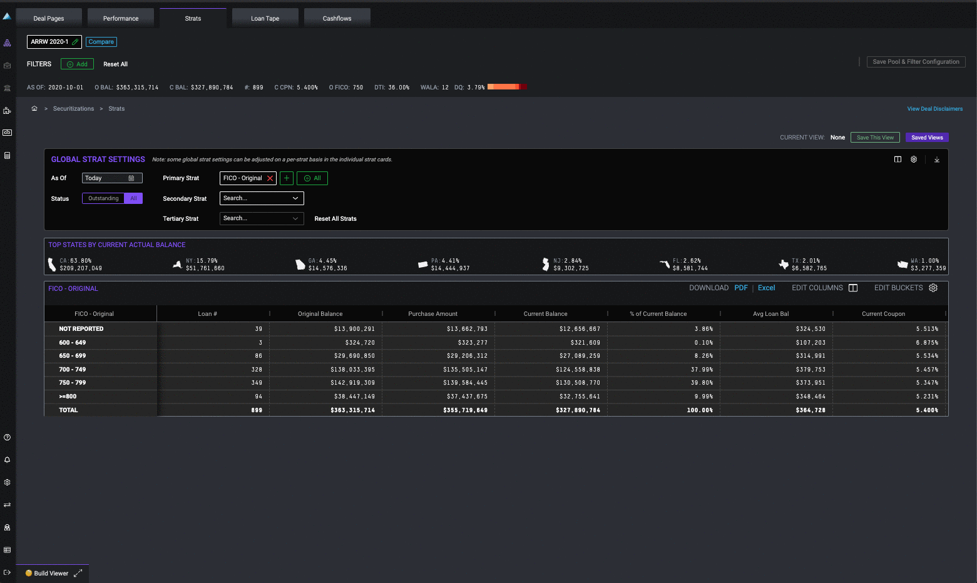Click the app logo in the top-left corner
Image resolution: width=977 pixels, height=583 pixels.
7,16
